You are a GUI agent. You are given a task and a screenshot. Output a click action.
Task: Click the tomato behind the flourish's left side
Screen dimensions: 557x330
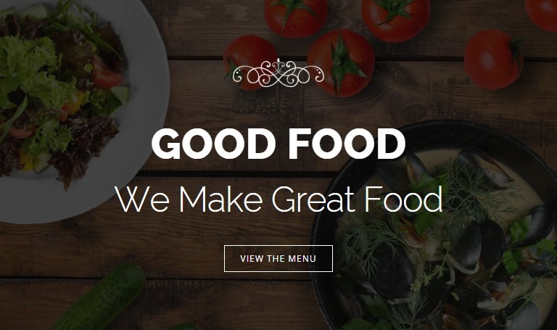click(249, 61)
